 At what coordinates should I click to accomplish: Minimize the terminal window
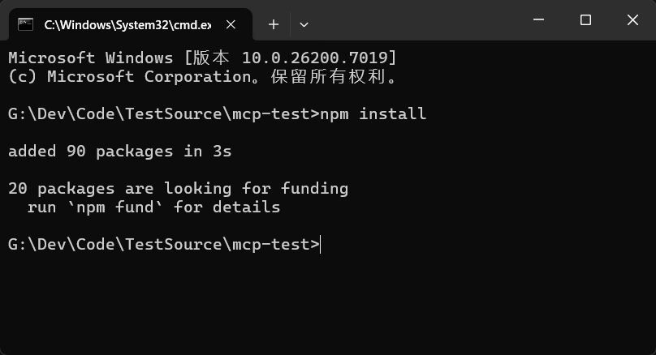[539, 20]
